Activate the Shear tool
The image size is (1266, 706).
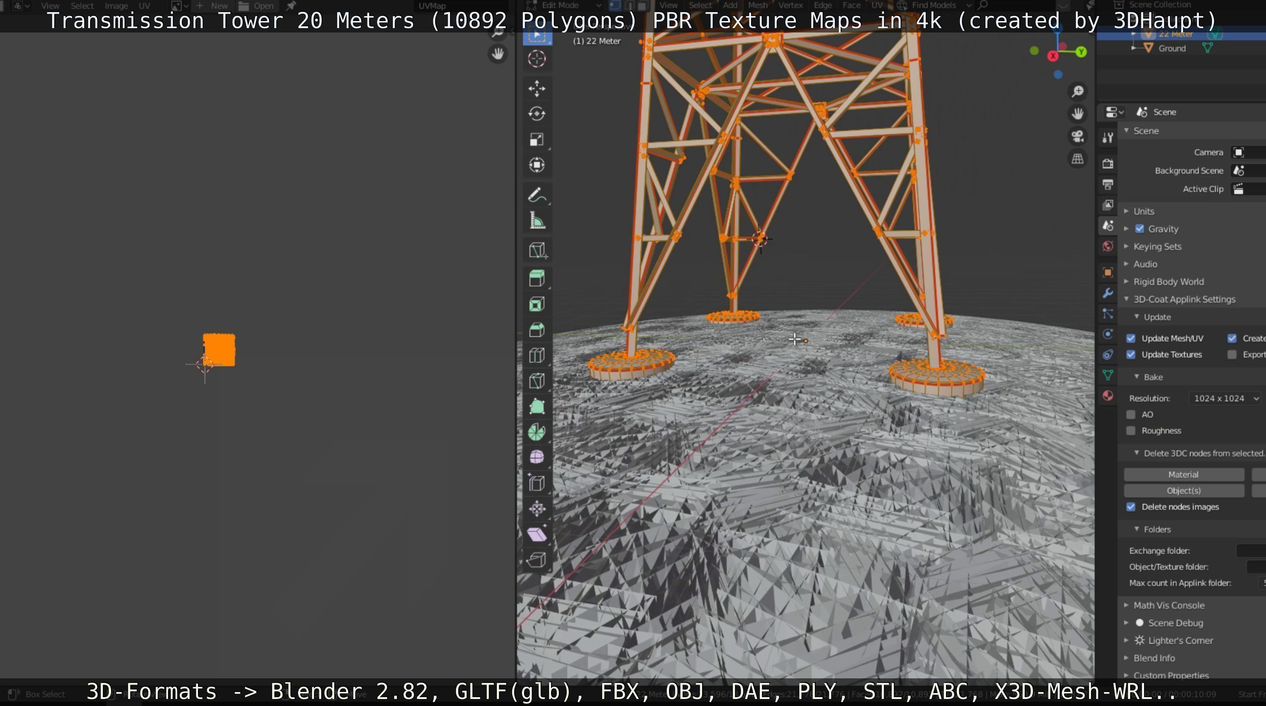tap(537, 534)
